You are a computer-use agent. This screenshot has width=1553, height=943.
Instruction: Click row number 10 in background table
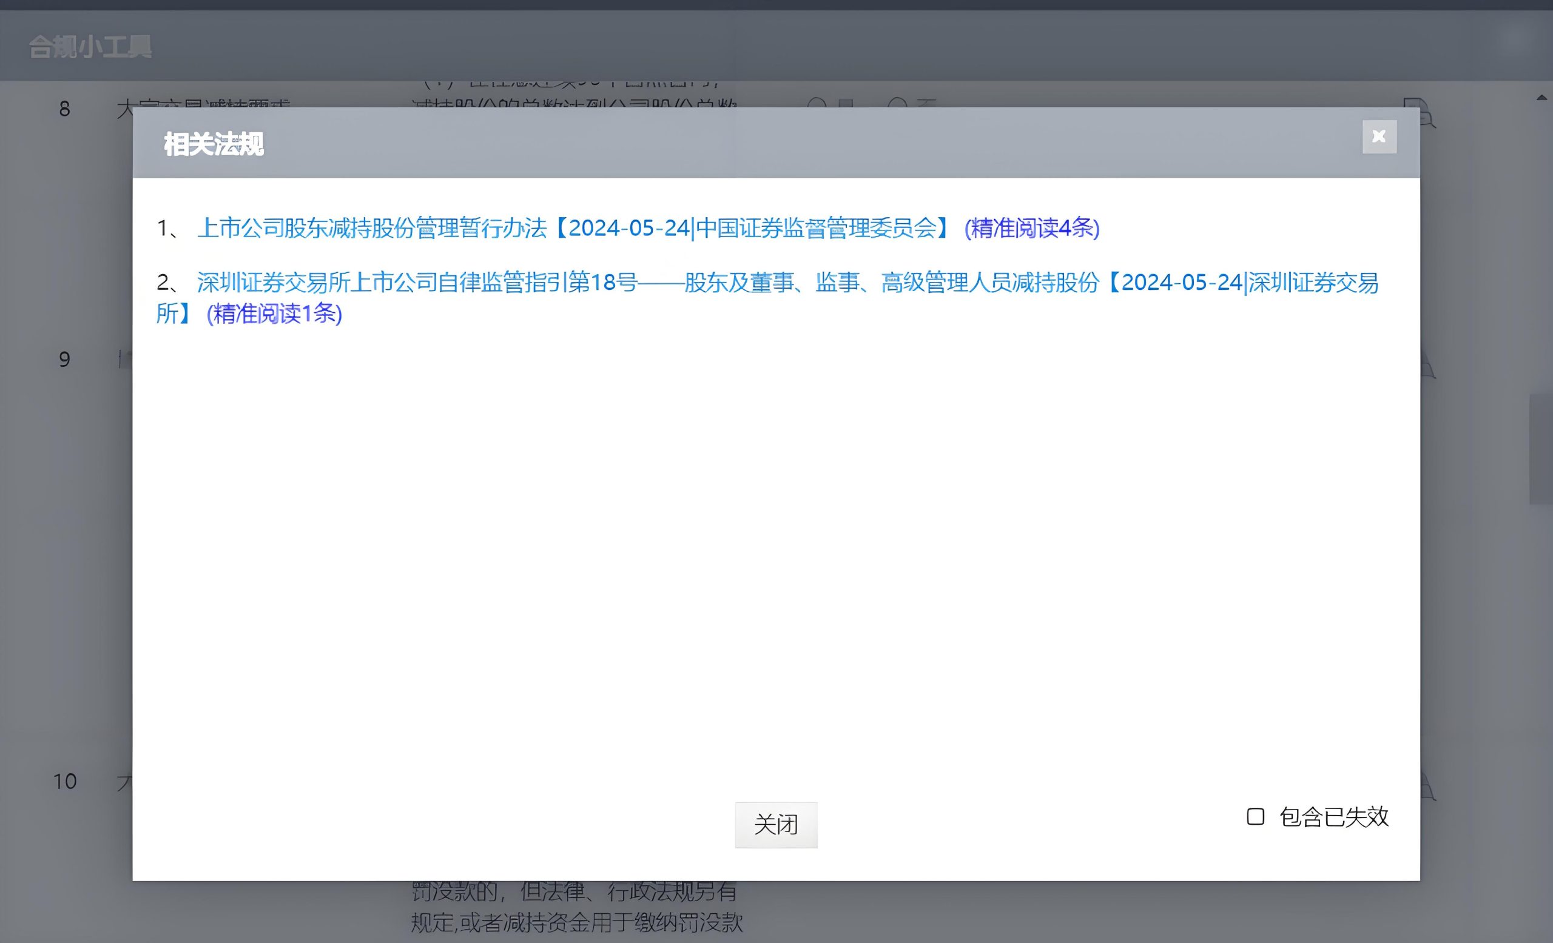[64, 782]
